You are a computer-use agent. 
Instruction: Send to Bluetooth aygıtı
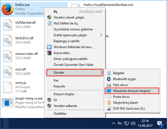[x=132, y=79]
